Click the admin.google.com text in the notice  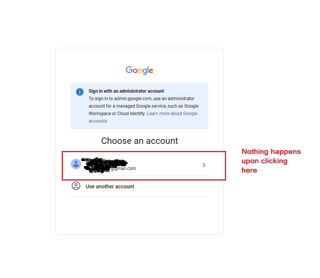click(x=133, y=99)
